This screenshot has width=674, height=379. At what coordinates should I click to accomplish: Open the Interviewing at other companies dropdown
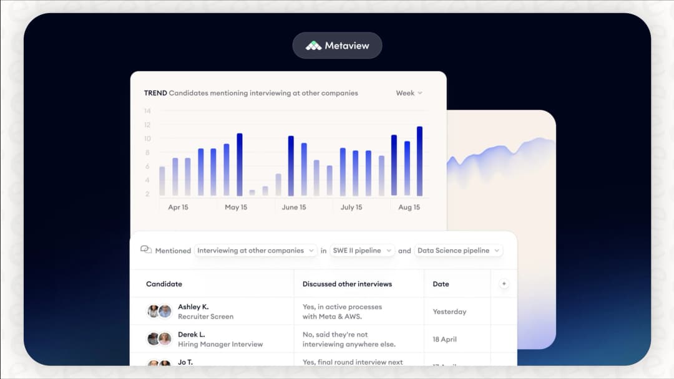click(x=255, y=251)
